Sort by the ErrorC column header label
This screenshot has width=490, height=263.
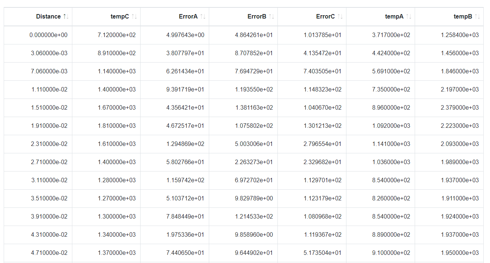(x=325, y=17)
